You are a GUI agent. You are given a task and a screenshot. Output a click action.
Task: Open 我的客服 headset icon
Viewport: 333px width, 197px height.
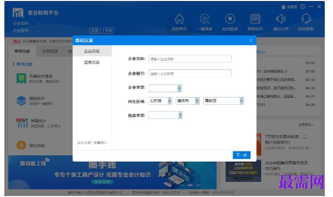(x=306, y=19)
